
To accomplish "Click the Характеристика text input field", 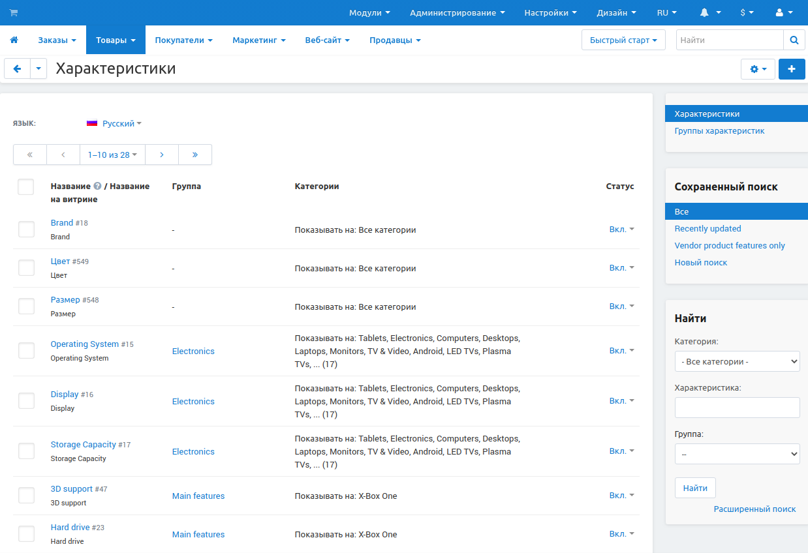I will 737,408.
